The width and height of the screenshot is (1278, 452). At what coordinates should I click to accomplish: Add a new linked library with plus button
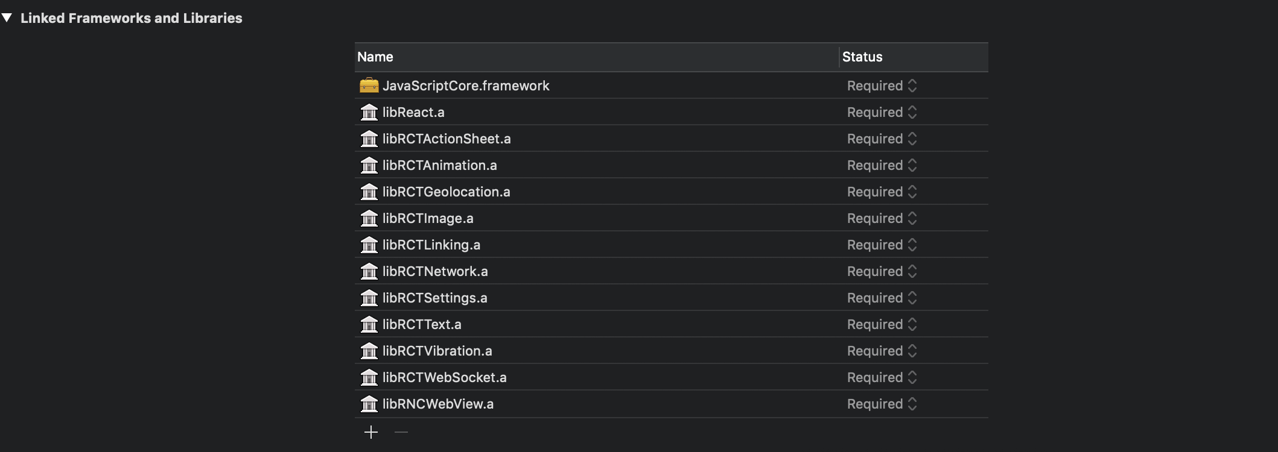[x=371, y=432]
